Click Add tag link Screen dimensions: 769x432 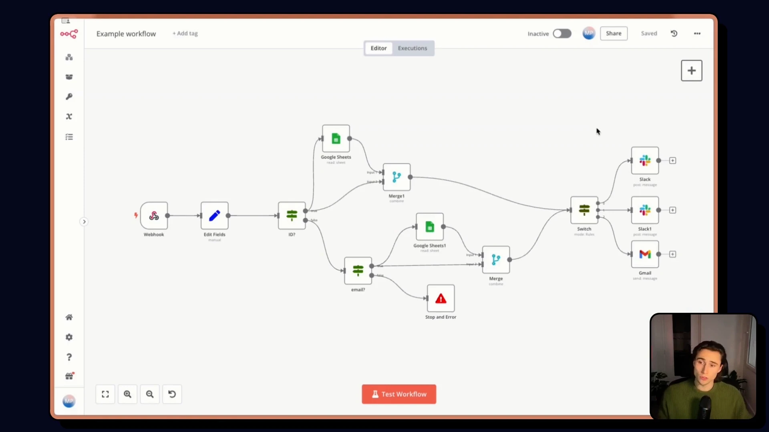click(185, 34)
